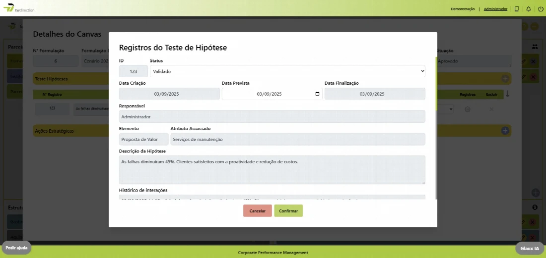Click the Teste Hipóteses section bar
Viewport: 546px width, 258px height.
[x=71, y=79]
